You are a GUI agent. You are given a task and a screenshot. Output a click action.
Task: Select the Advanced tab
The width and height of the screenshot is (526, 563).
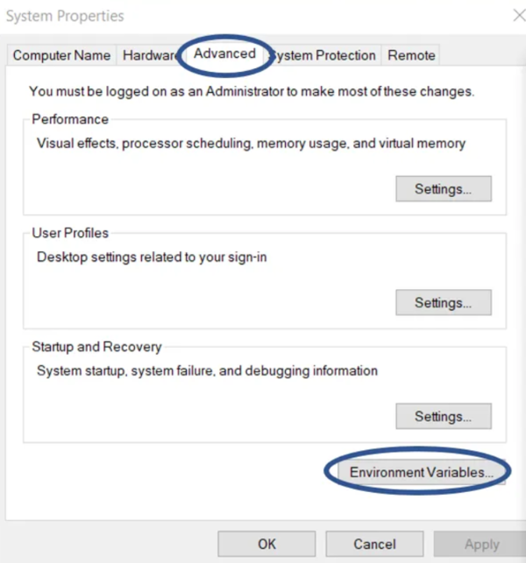tap(224, 53)
